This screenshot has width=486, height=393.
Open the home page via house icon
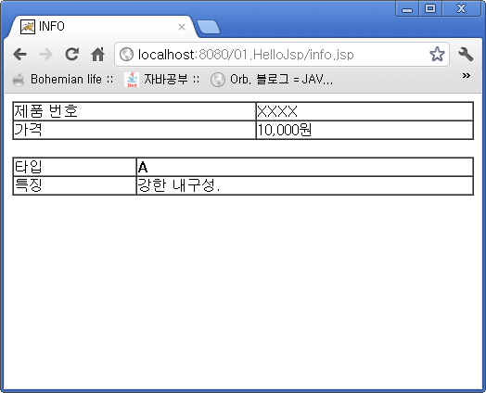(98, 55)
